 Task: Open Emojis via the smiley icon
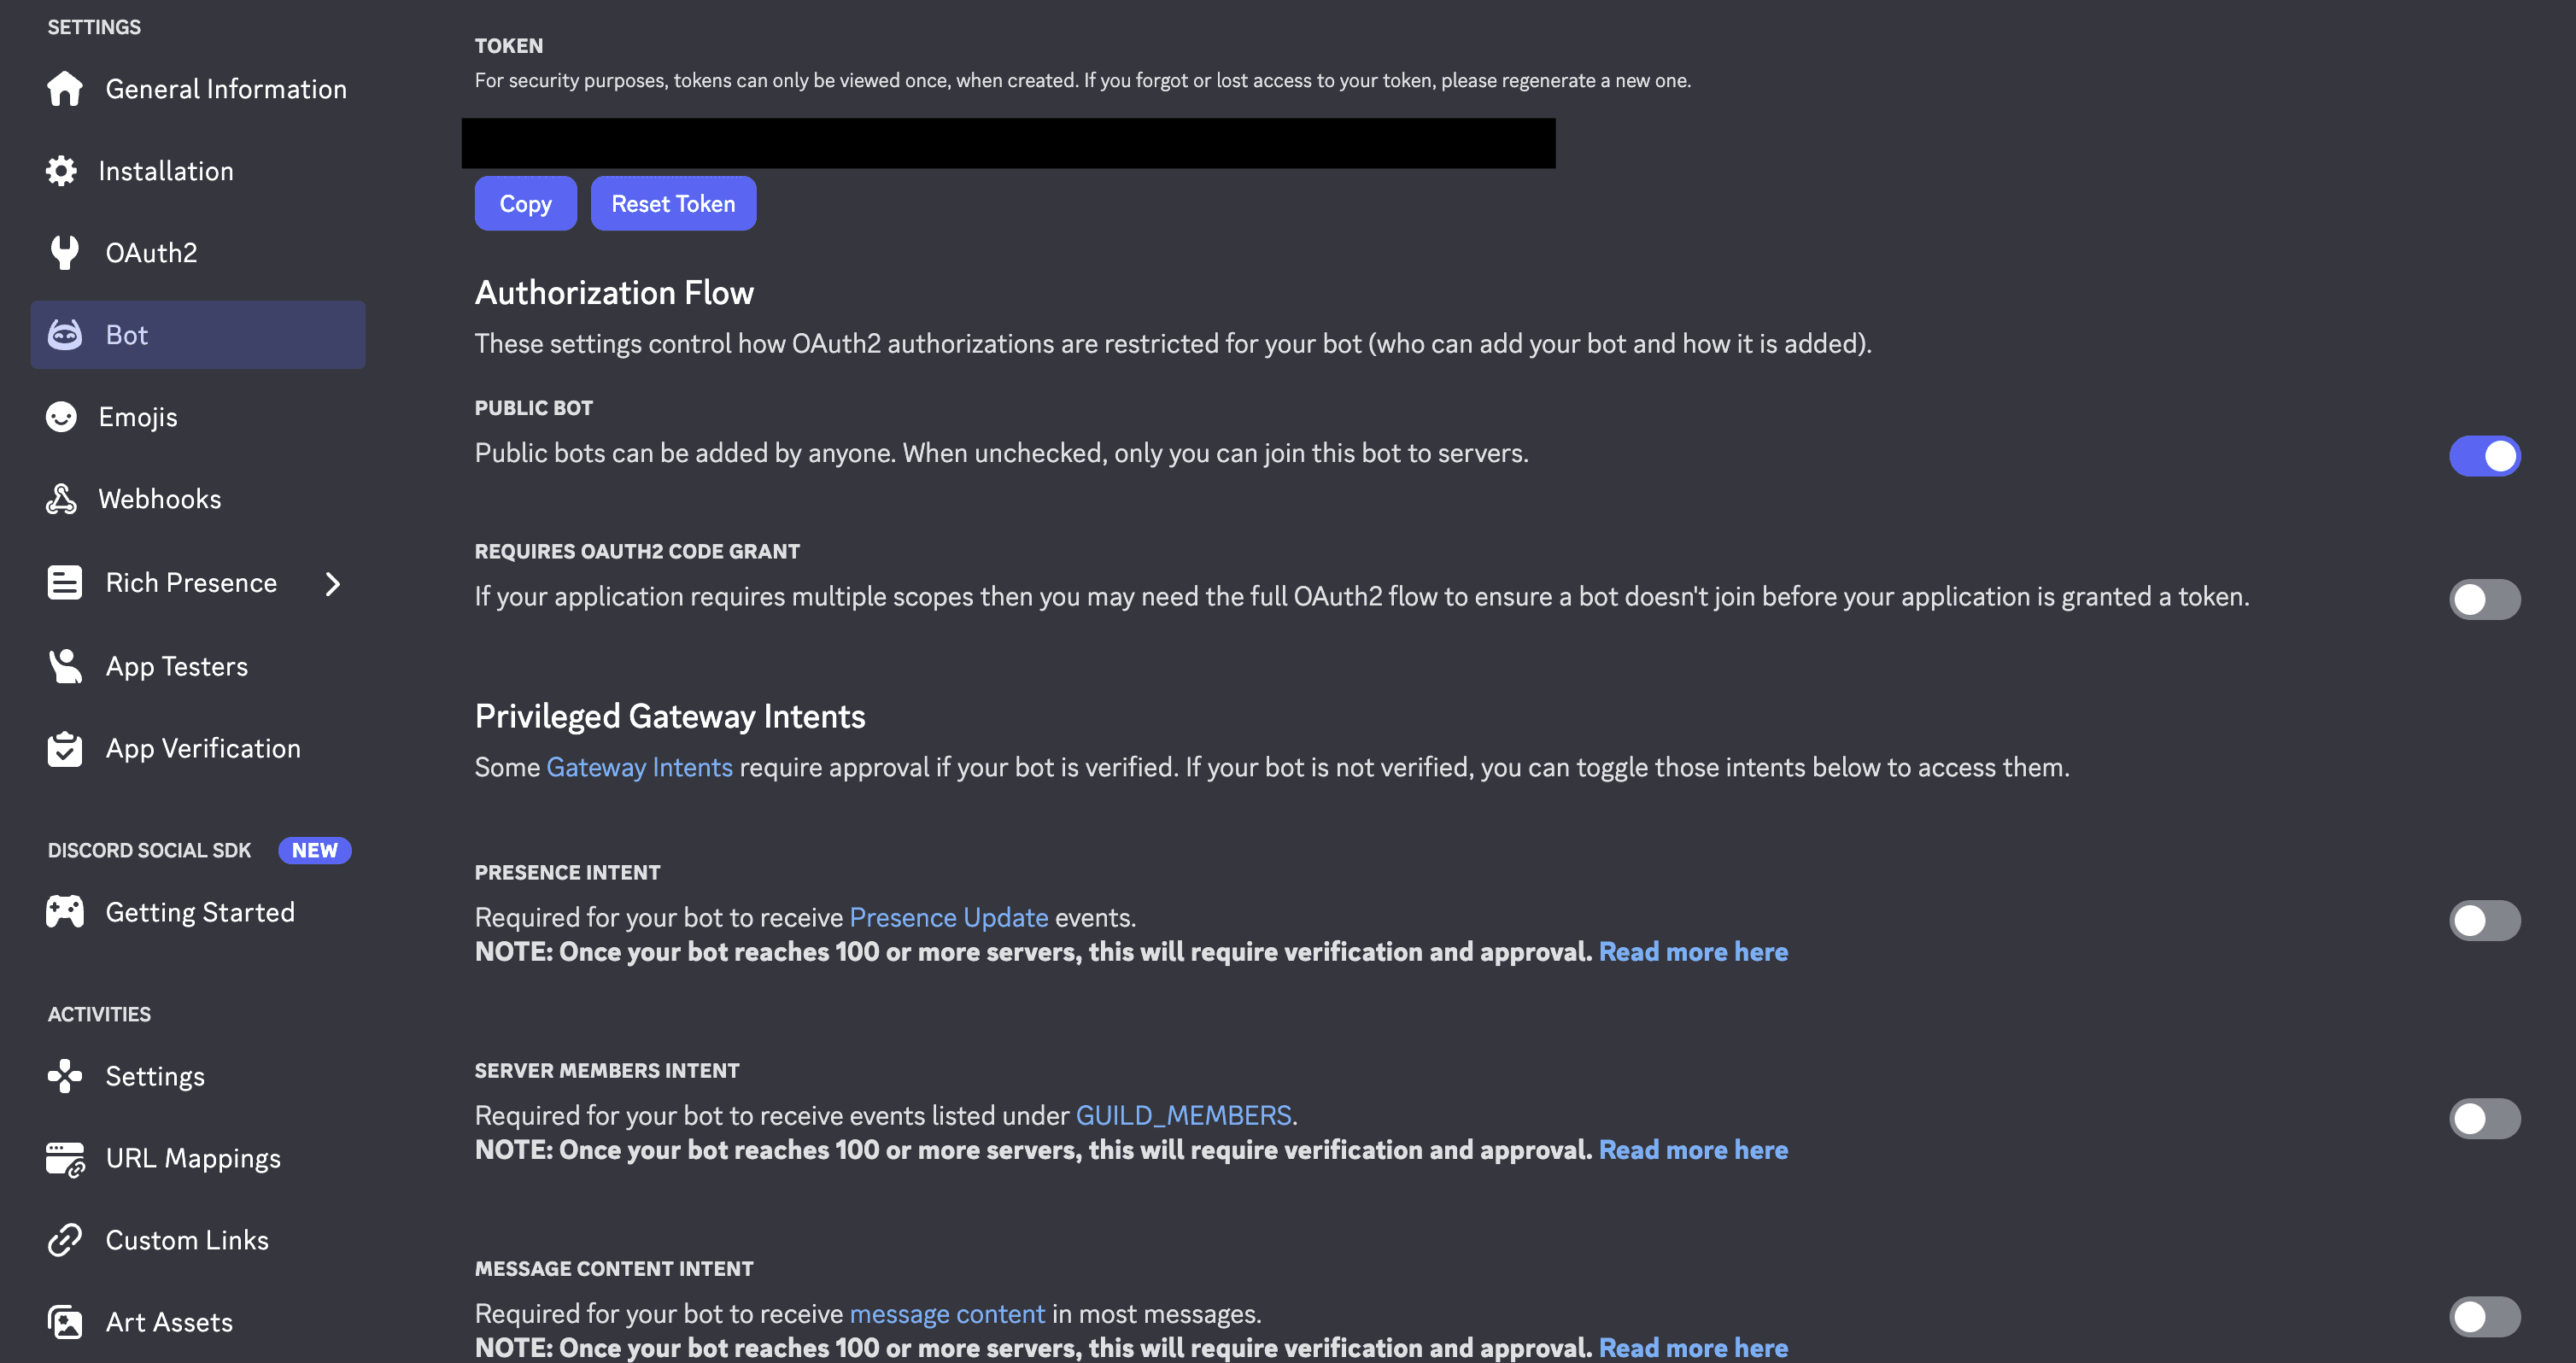(64, 416)
